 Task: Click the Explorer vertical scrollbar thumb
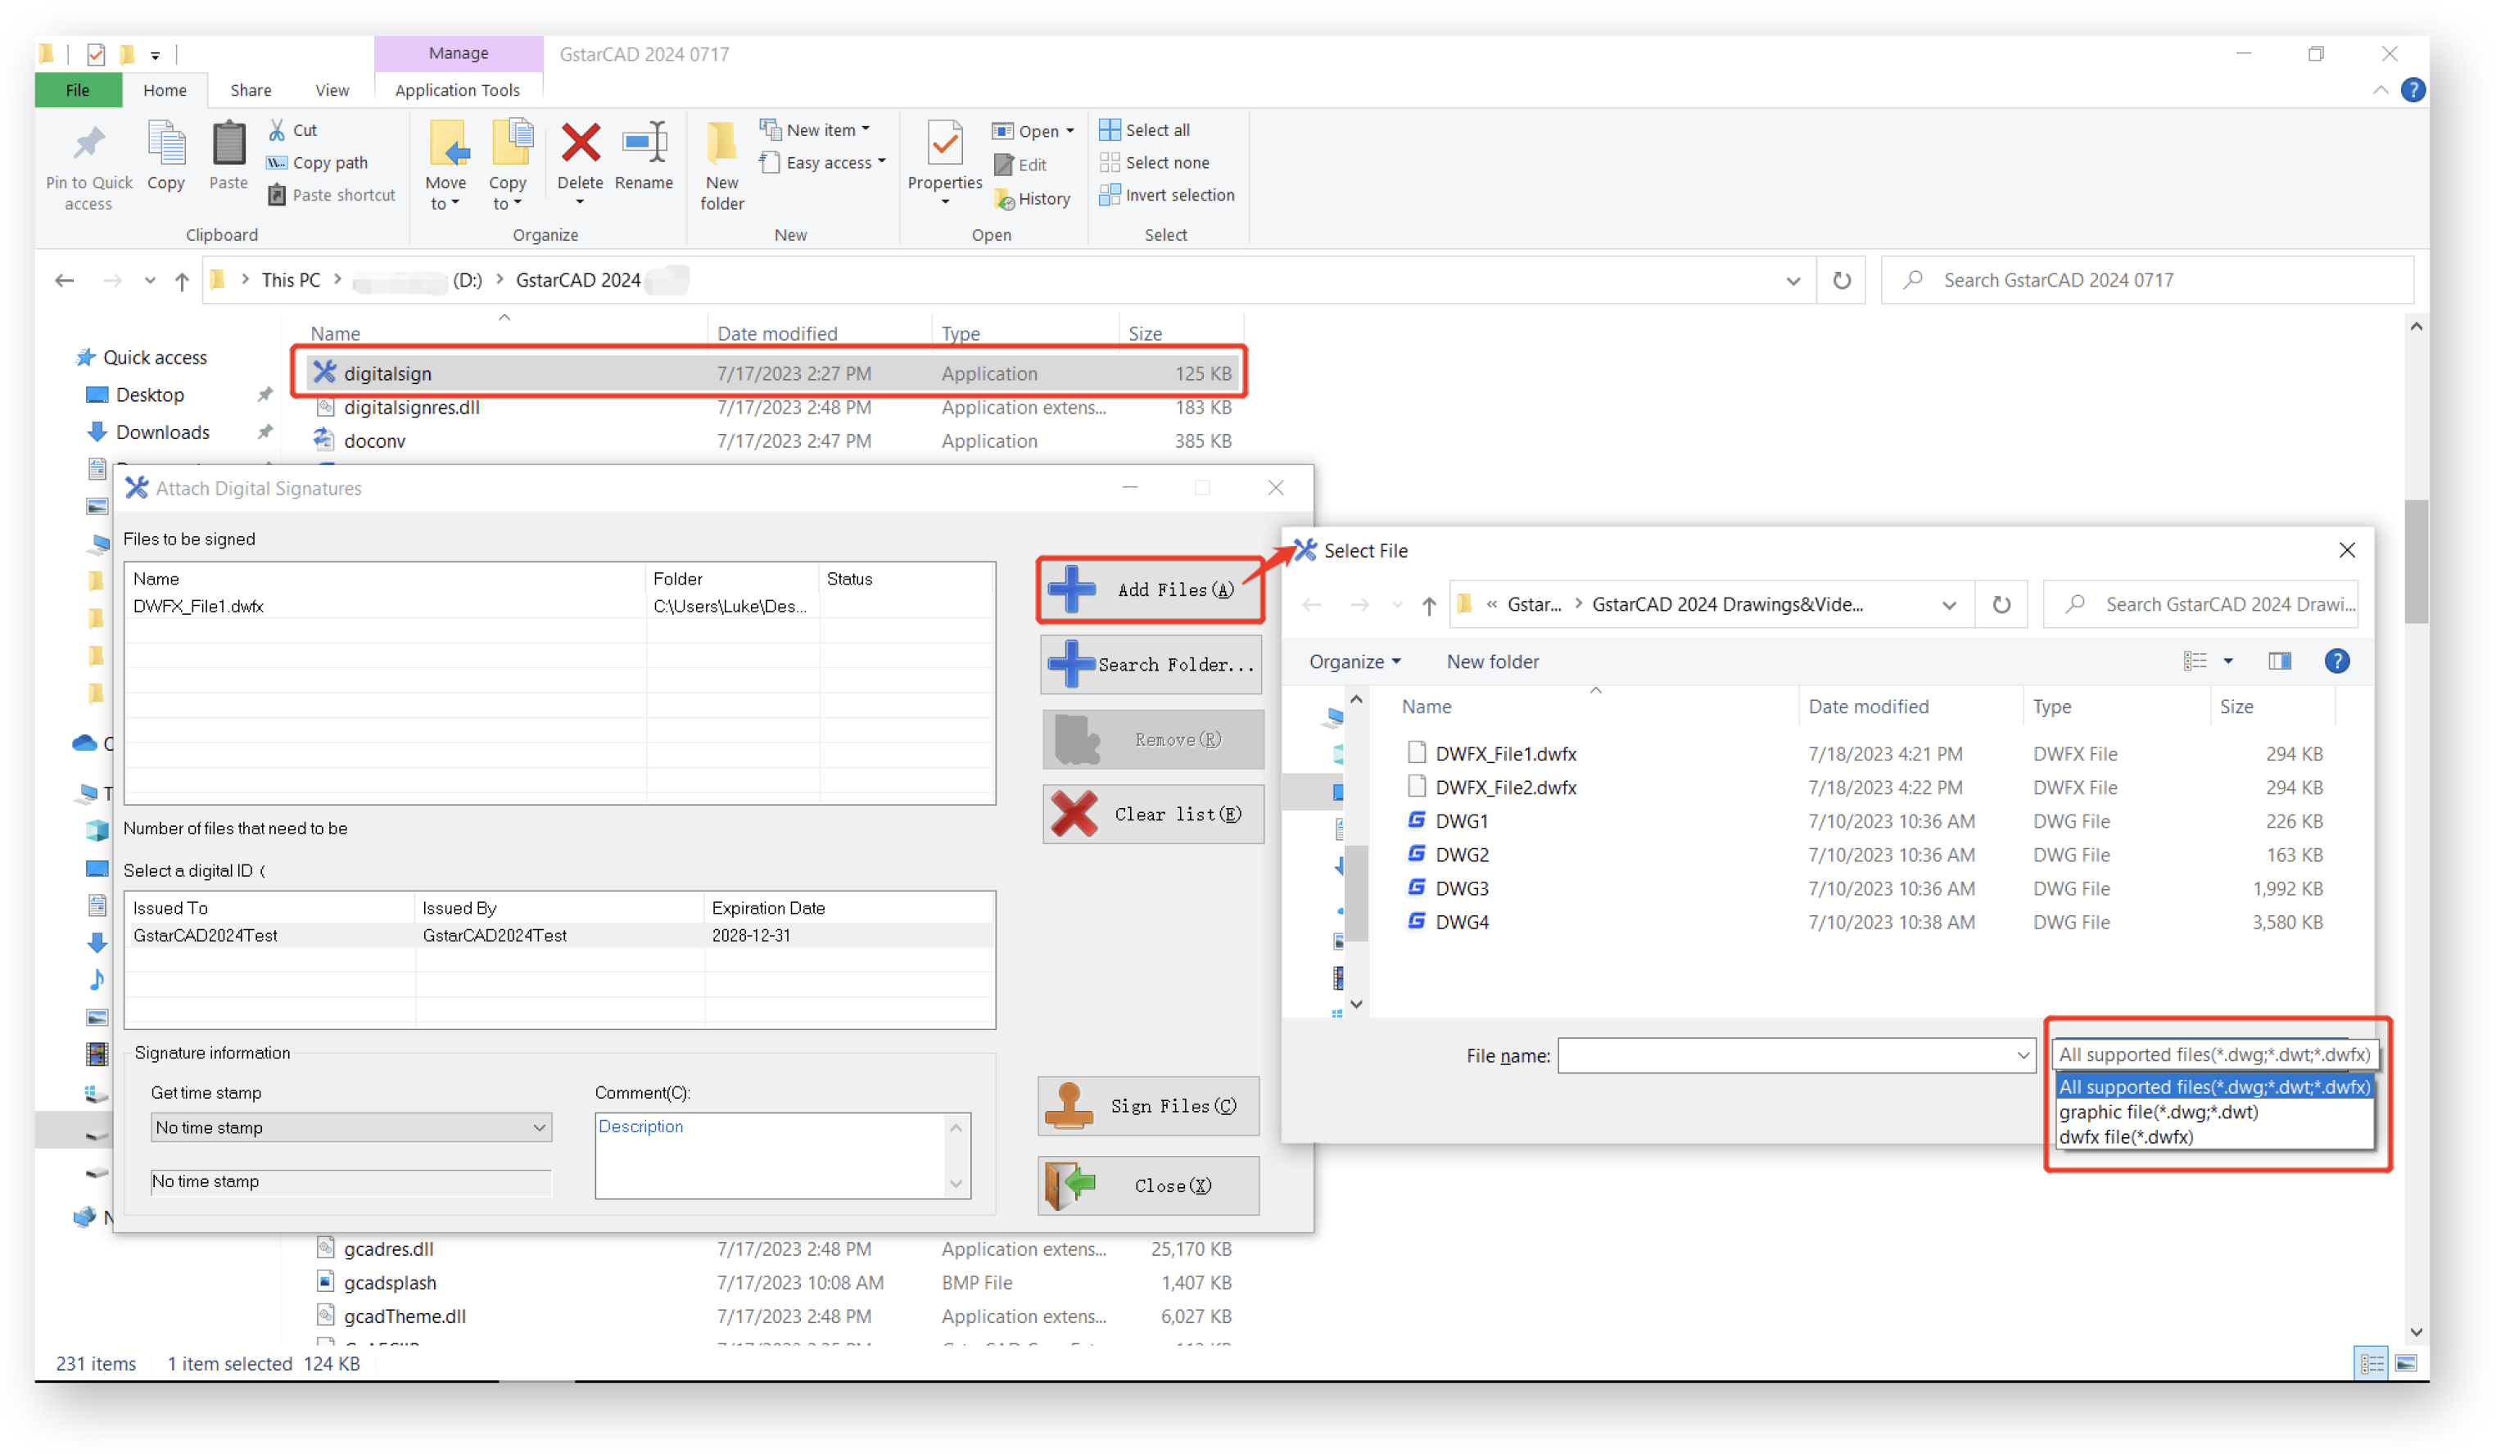2417,562
